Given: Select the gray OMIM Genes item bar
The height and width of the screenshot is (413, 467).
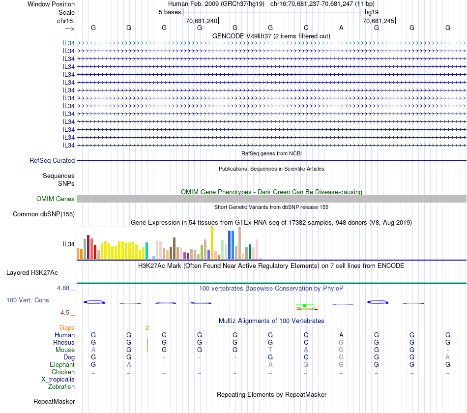Looking at the screenshot, I should 271,199.
